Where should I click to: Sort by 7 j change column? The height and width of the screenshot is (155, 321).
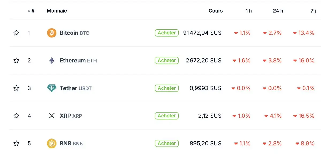point(313,11)
